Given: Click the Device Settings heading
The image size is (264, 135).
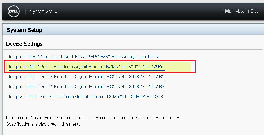Looking at the screenshot, I should click(24, 44).
